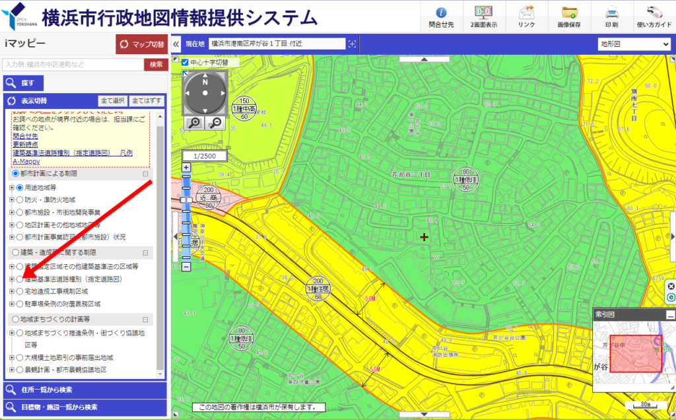Image resolution: width=676 pixels, height=420 pixels.
Task: Move map down via bottom edge arrow
Action: [424, 415]
